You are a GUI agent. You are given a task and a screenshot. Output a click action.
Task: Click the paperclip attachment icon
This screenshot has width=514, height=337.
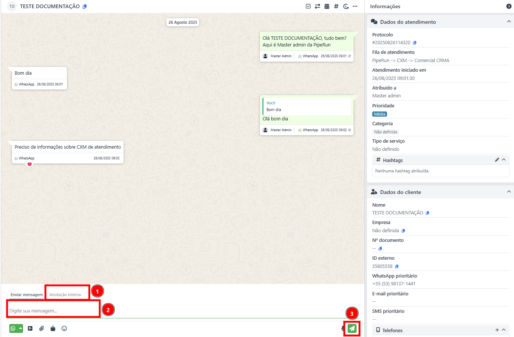42,328
